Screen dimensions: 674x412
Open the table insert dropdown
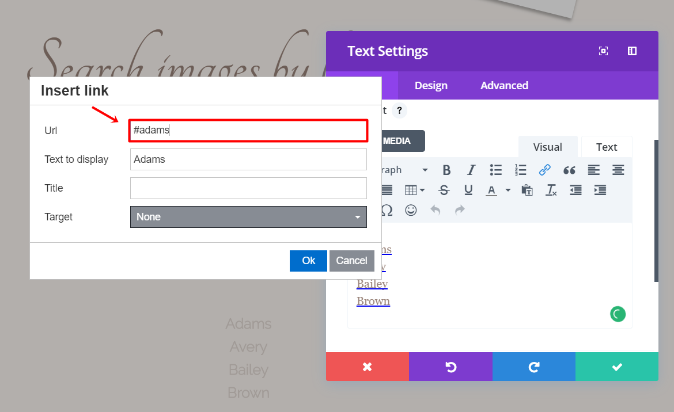(414, 190)
